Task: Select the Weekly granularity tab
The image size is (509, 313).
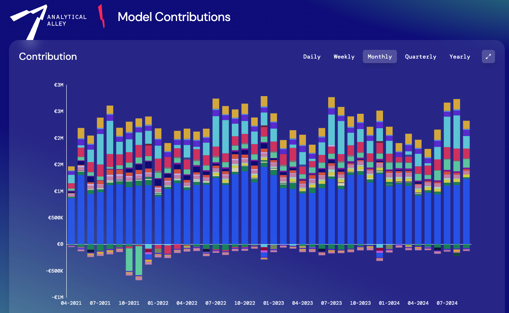Action: point(344,56)
